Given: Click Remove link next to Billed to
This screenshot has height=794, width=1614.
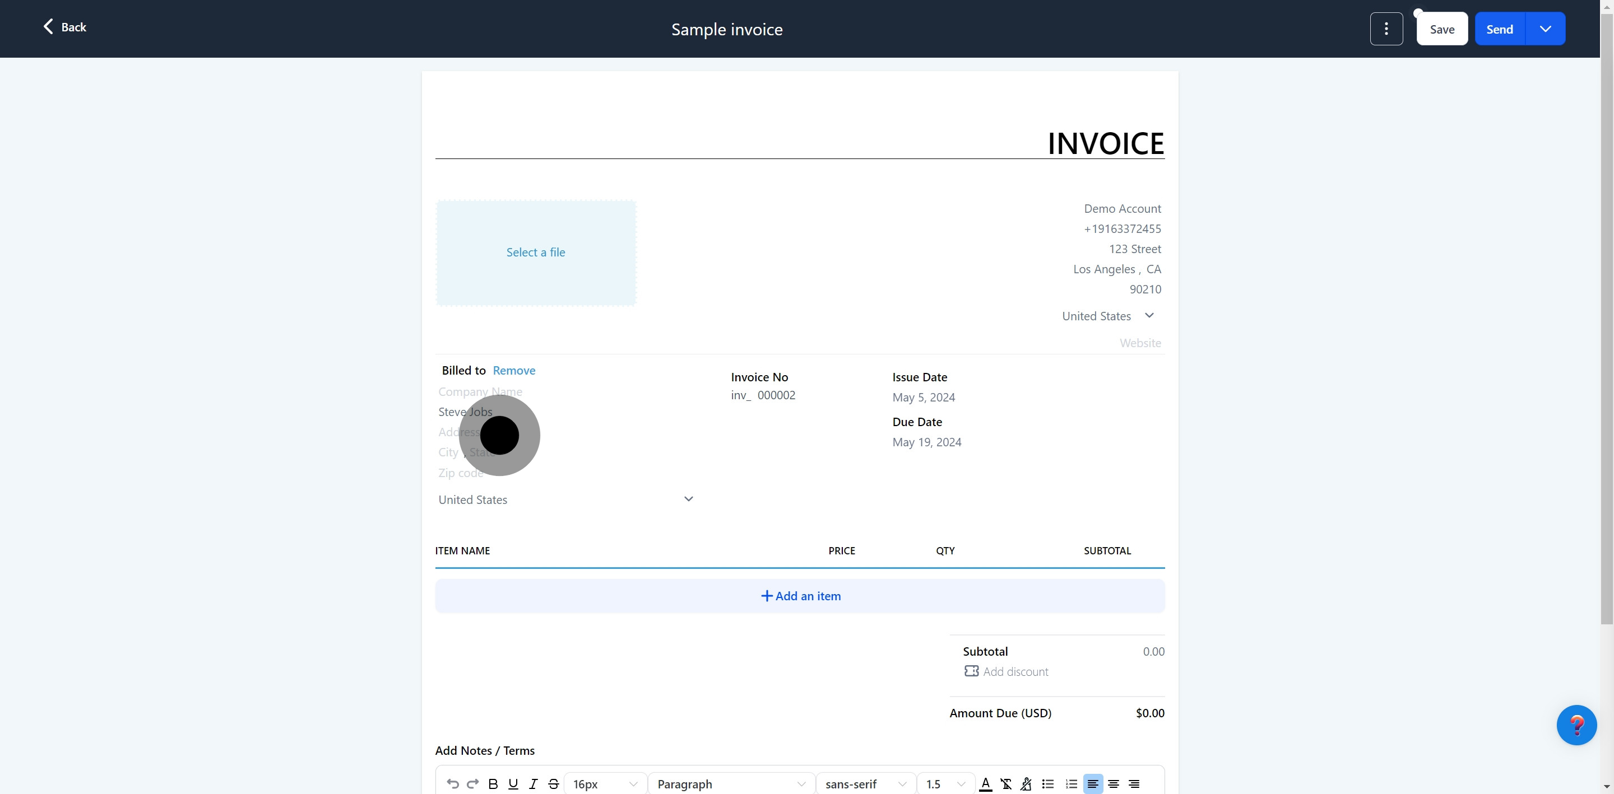Looking at the screenshot, I should click(514, 370).
